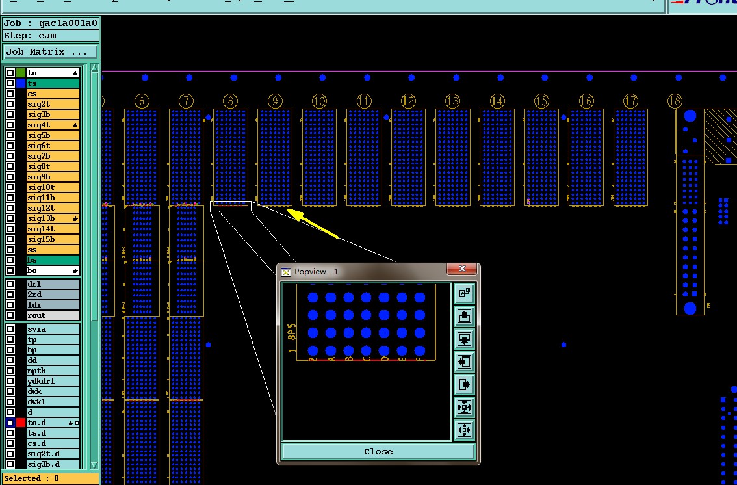Select the sig3b layer name
Screen dimensions: 737x485
53,114
